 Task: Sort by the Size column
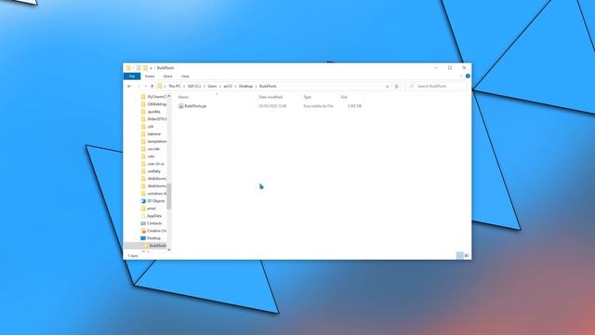click(x=344, y=97)
